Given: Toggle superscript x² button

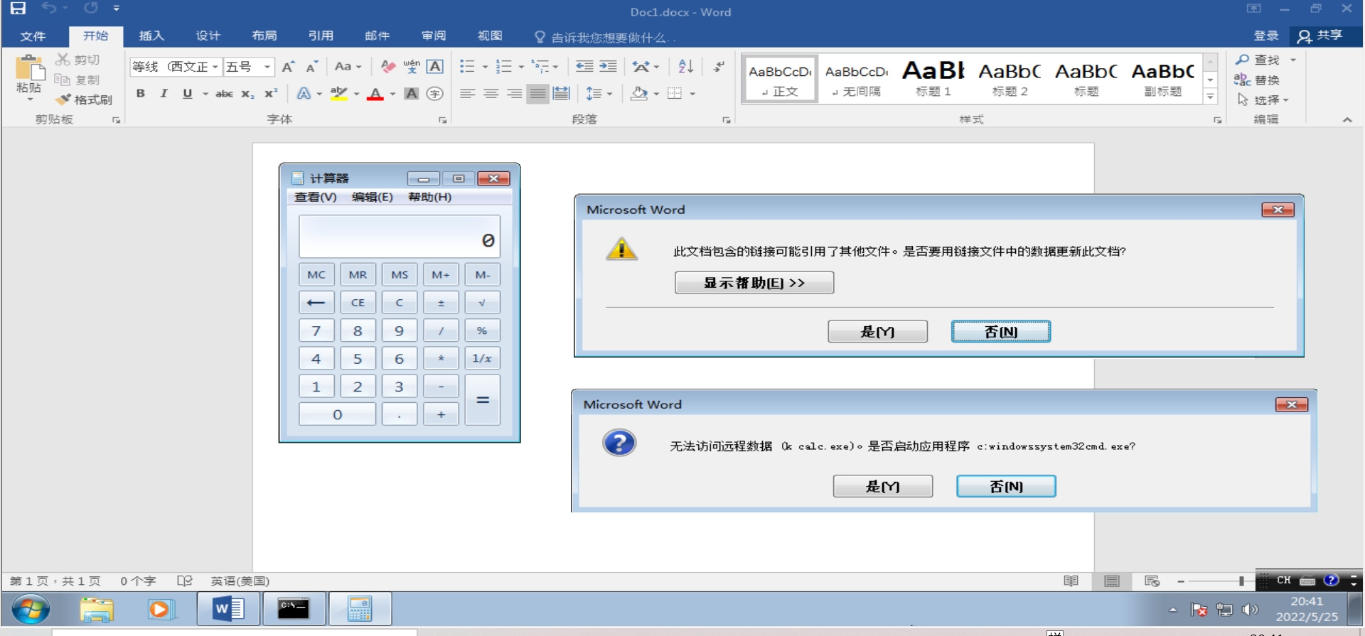Looking at the screenshot, I should point(271,93).
